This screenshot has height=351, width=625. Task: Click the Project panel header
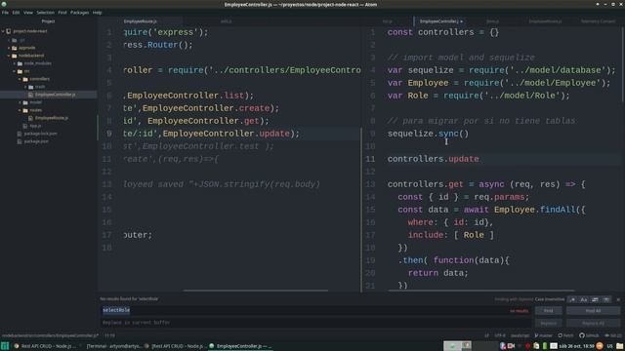point(48,21)
